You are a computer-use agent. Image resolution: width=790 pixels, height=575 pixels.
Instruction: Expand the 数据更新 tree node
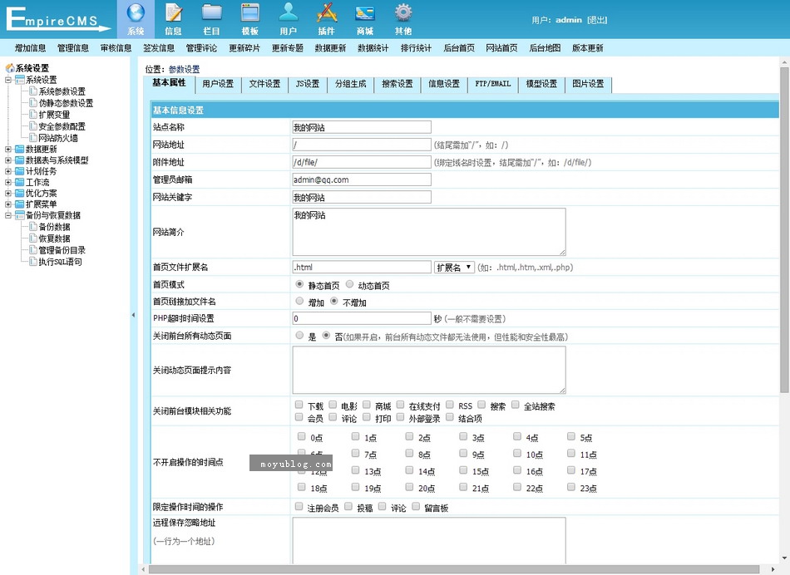(x=8, y=150)
